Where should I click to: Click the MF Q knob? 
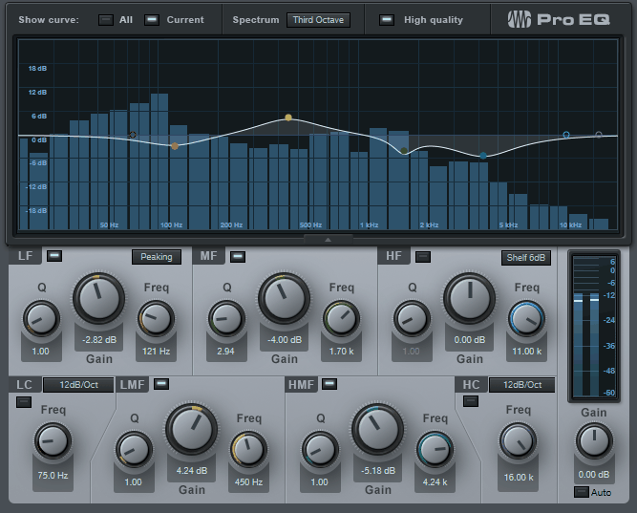coord(226,319)
